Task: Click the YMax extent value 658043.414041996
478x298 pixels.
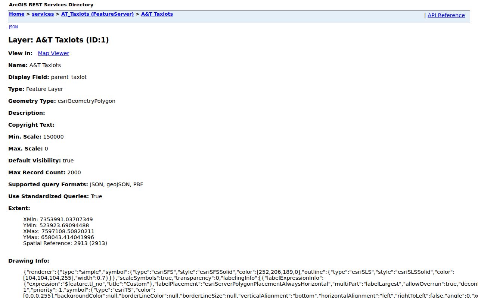Action: pos(68,237)
